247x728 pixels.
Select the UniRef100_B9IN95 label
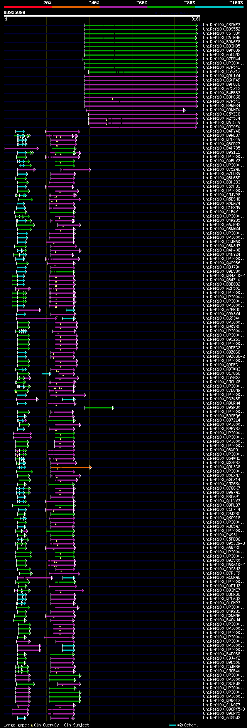(x=222, y=46)
